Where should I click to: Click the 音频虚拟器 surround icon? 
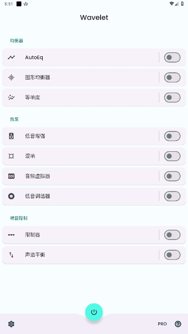(11, 176)
